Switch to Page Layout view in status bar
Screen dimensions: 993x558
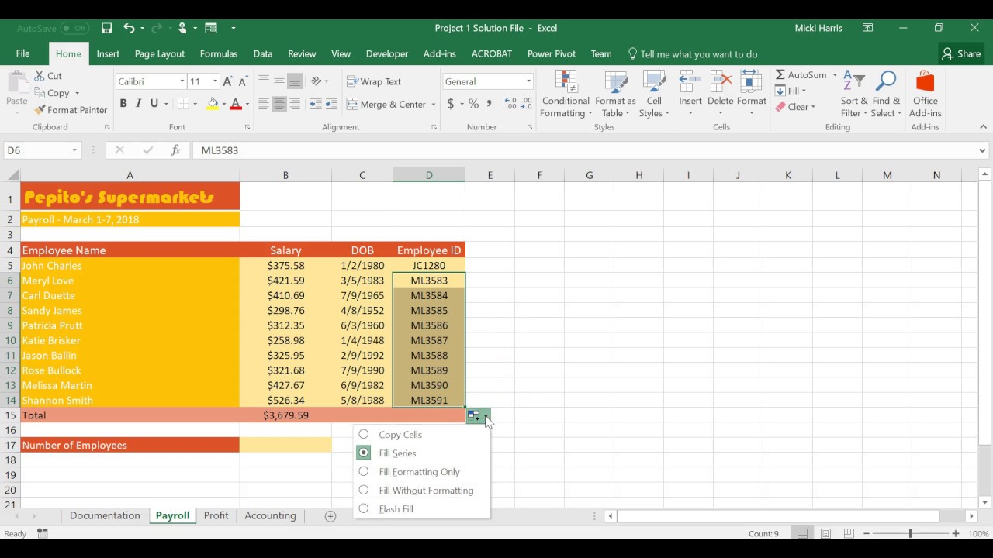pos(825,533)
